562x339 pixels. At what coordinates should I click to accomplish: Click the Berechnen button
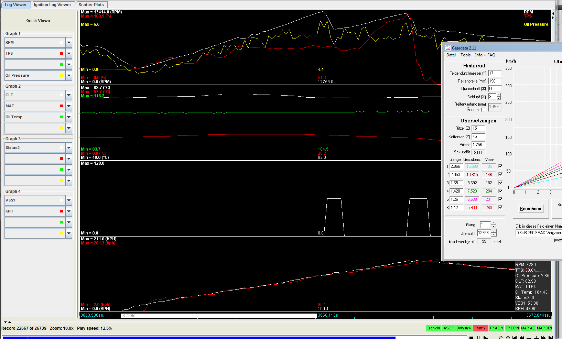[x=530, y=209]
